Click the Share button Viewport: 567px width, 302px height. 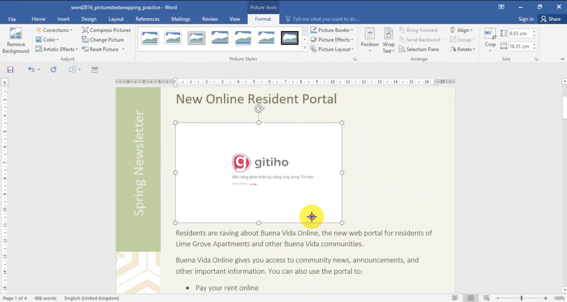pos(551,19)
